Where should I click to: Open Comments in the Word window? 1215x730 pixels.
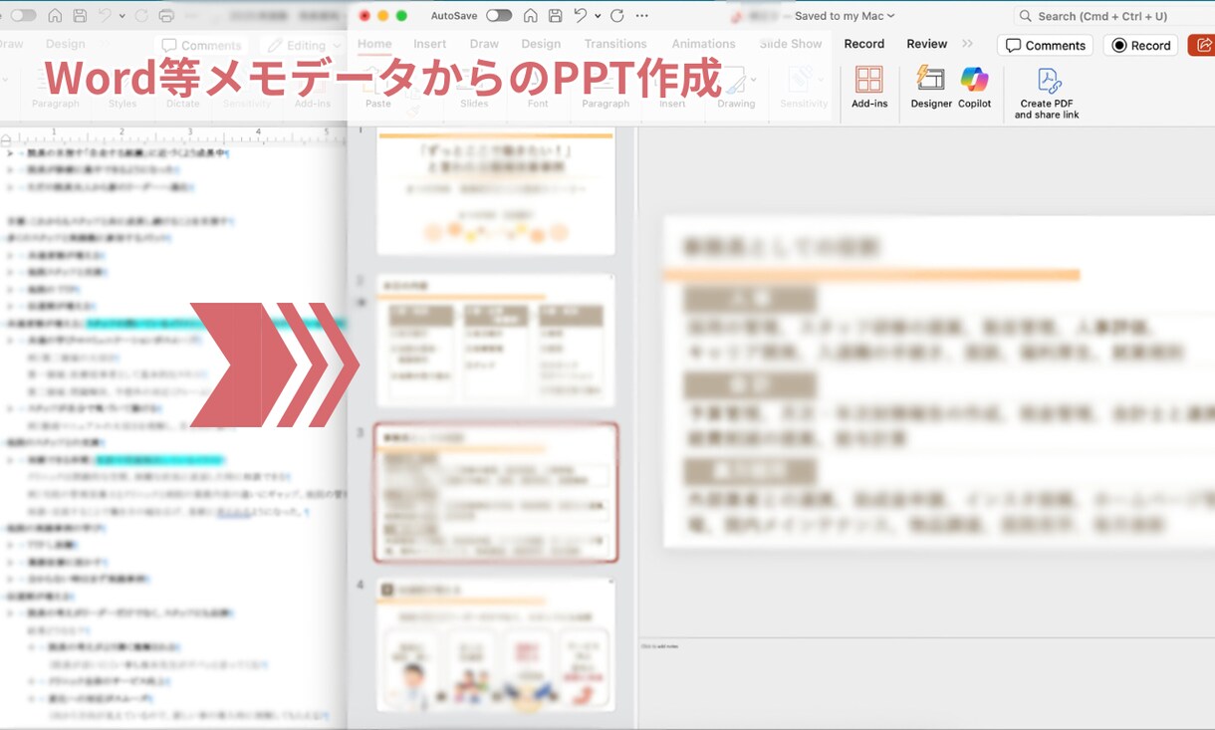tap(201, 45)
